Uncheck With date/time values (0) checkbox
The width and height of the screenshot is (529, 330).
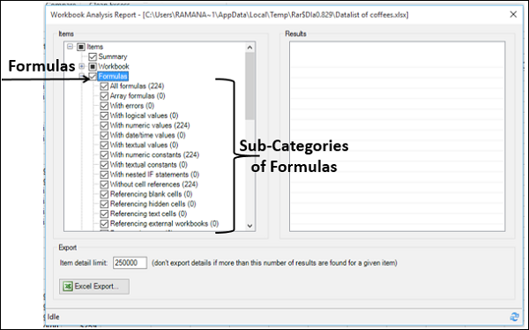104,135
